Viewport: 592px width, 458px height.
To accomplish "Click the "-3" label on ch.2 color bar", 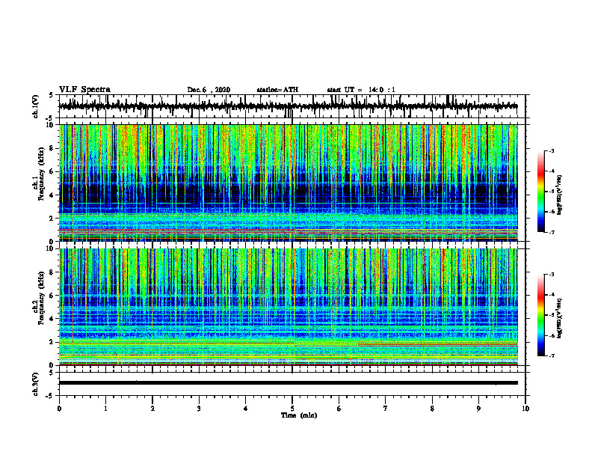I will pos(552,275).
